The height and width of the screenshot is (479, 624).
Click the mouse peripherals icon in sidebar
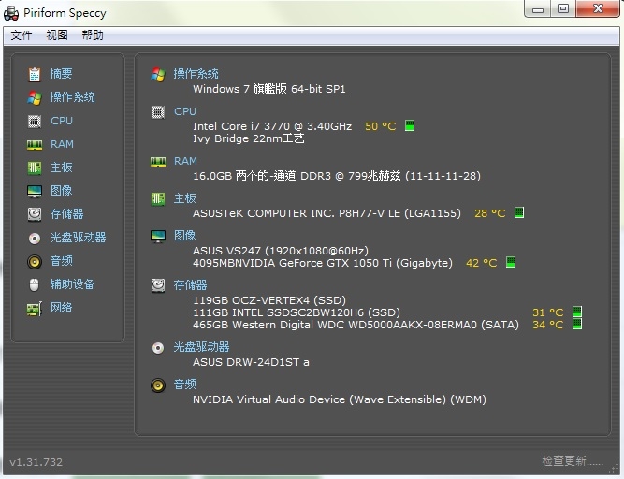pyautogui.click(x=35, y=284)
